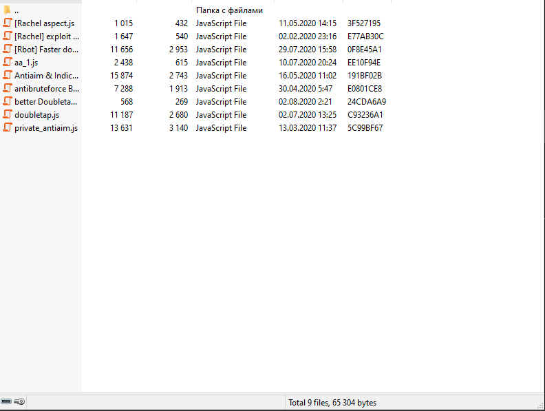The height and width of the screenshot is (411, 545).
Task: Click the packed size 3 140
Action: pyautogui.click(x=179, y=128)
